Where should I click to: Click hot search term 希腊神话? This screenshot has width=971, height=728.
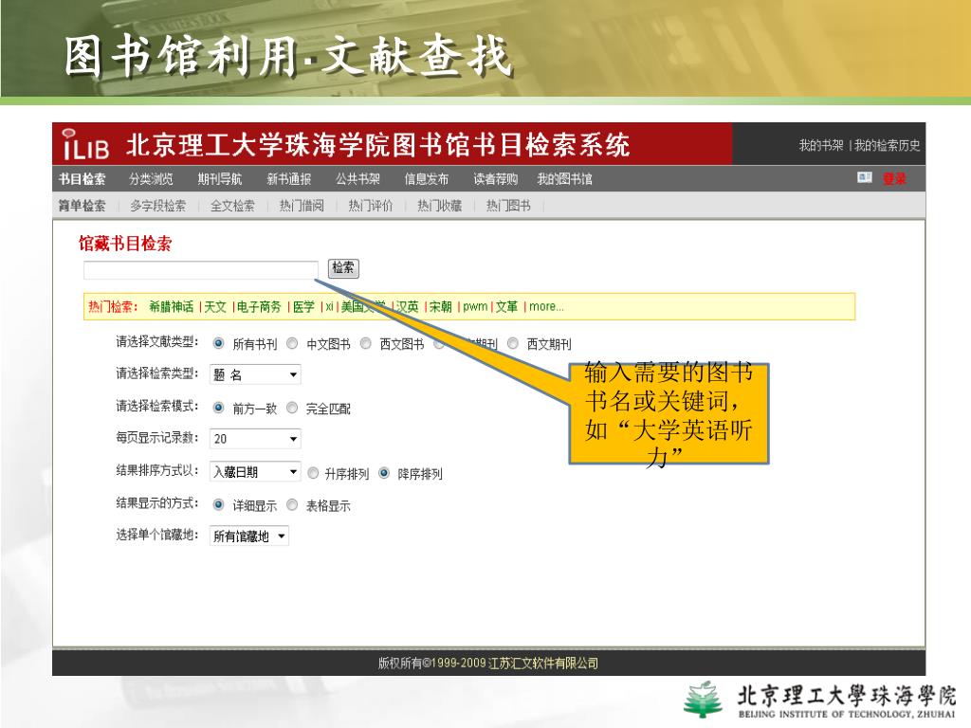tap(171, 306)
